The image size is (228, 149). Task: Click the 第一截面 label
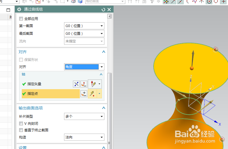(26, 26)
